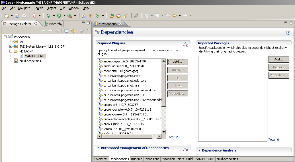Click the New wizard toolbar icon
Screen dimensions: 295x162
coord(7,16)
